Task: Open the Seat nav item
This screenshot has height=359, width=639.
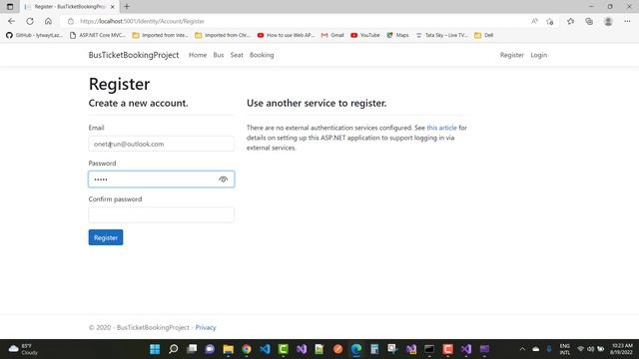Action: point(237,55)
